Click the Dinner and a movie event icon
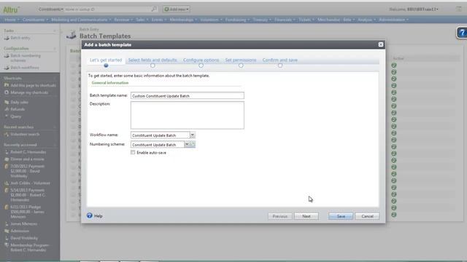 (x=7, y=159)
